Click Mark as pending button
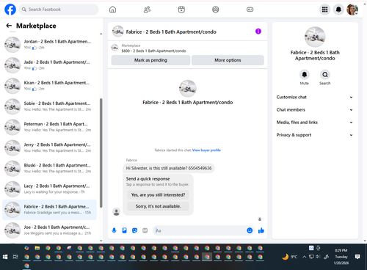The height and width of the screenshot is (270, 367). click(150, 60)
